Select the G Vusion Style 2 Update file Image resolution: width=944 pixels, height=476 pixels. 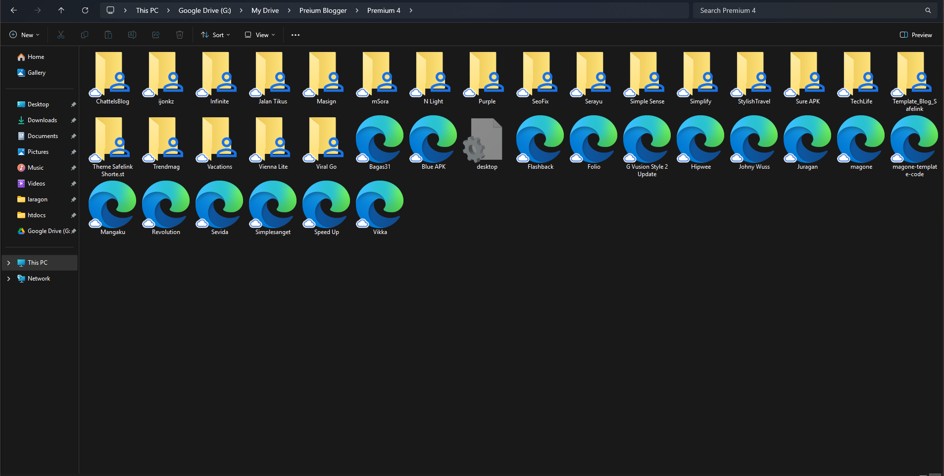tap(647, 146)
